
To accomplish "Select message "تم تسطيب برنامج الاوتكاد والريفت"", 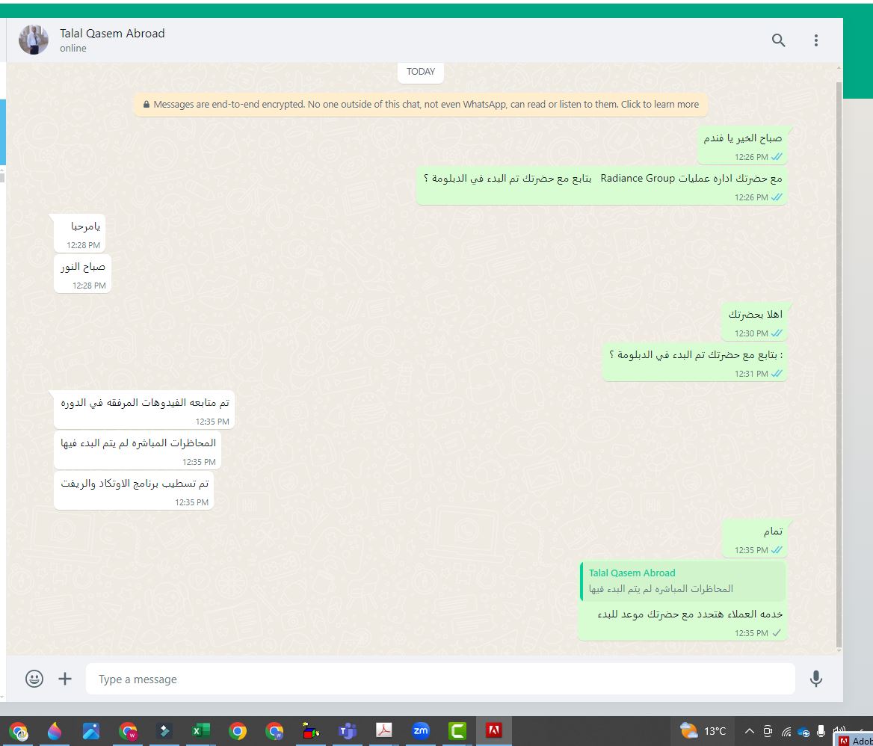I will 134,490.
